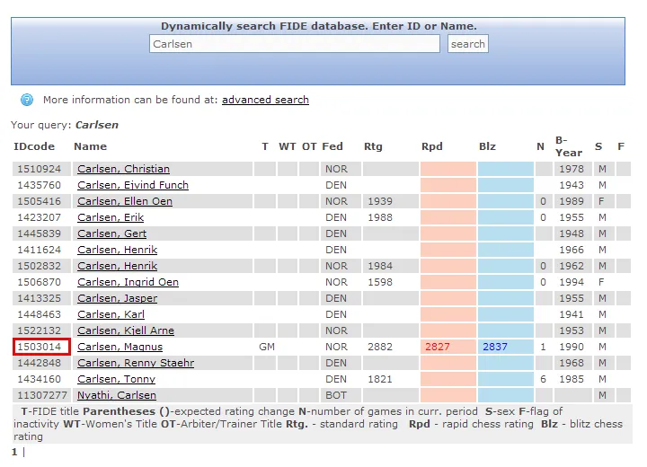Click rating 1598 for Ingrid Oen

point(380,282)
